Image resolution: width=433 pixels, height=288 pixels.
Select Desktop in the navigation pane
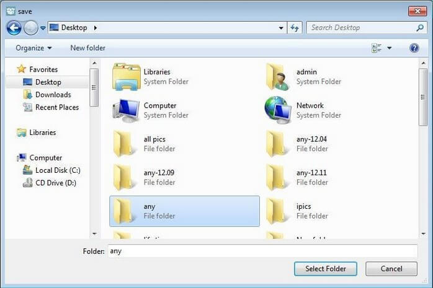point(48,82)
